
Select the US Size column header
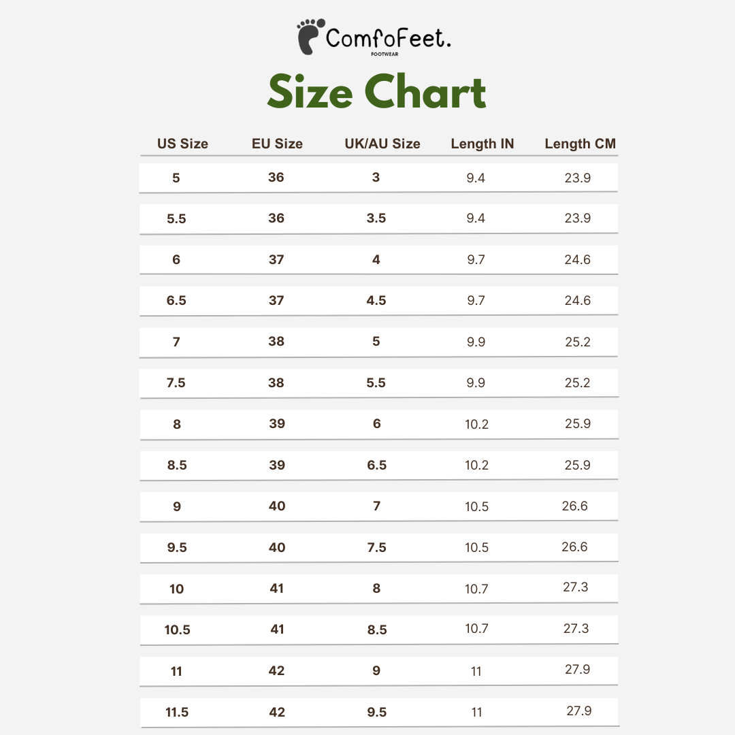coord(182,144)
